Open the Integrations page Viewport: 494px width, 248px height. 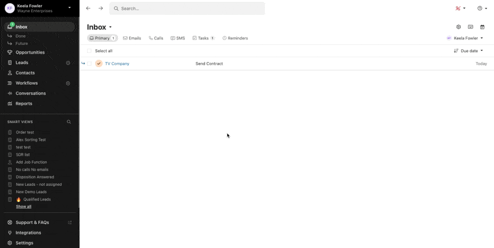(28, 233)
